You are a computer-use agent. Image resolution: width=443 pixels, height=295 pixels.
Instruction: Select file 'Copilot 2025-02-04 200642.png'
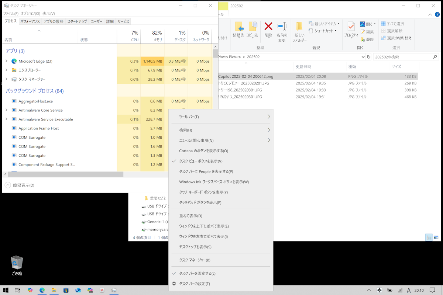point(246,76)
